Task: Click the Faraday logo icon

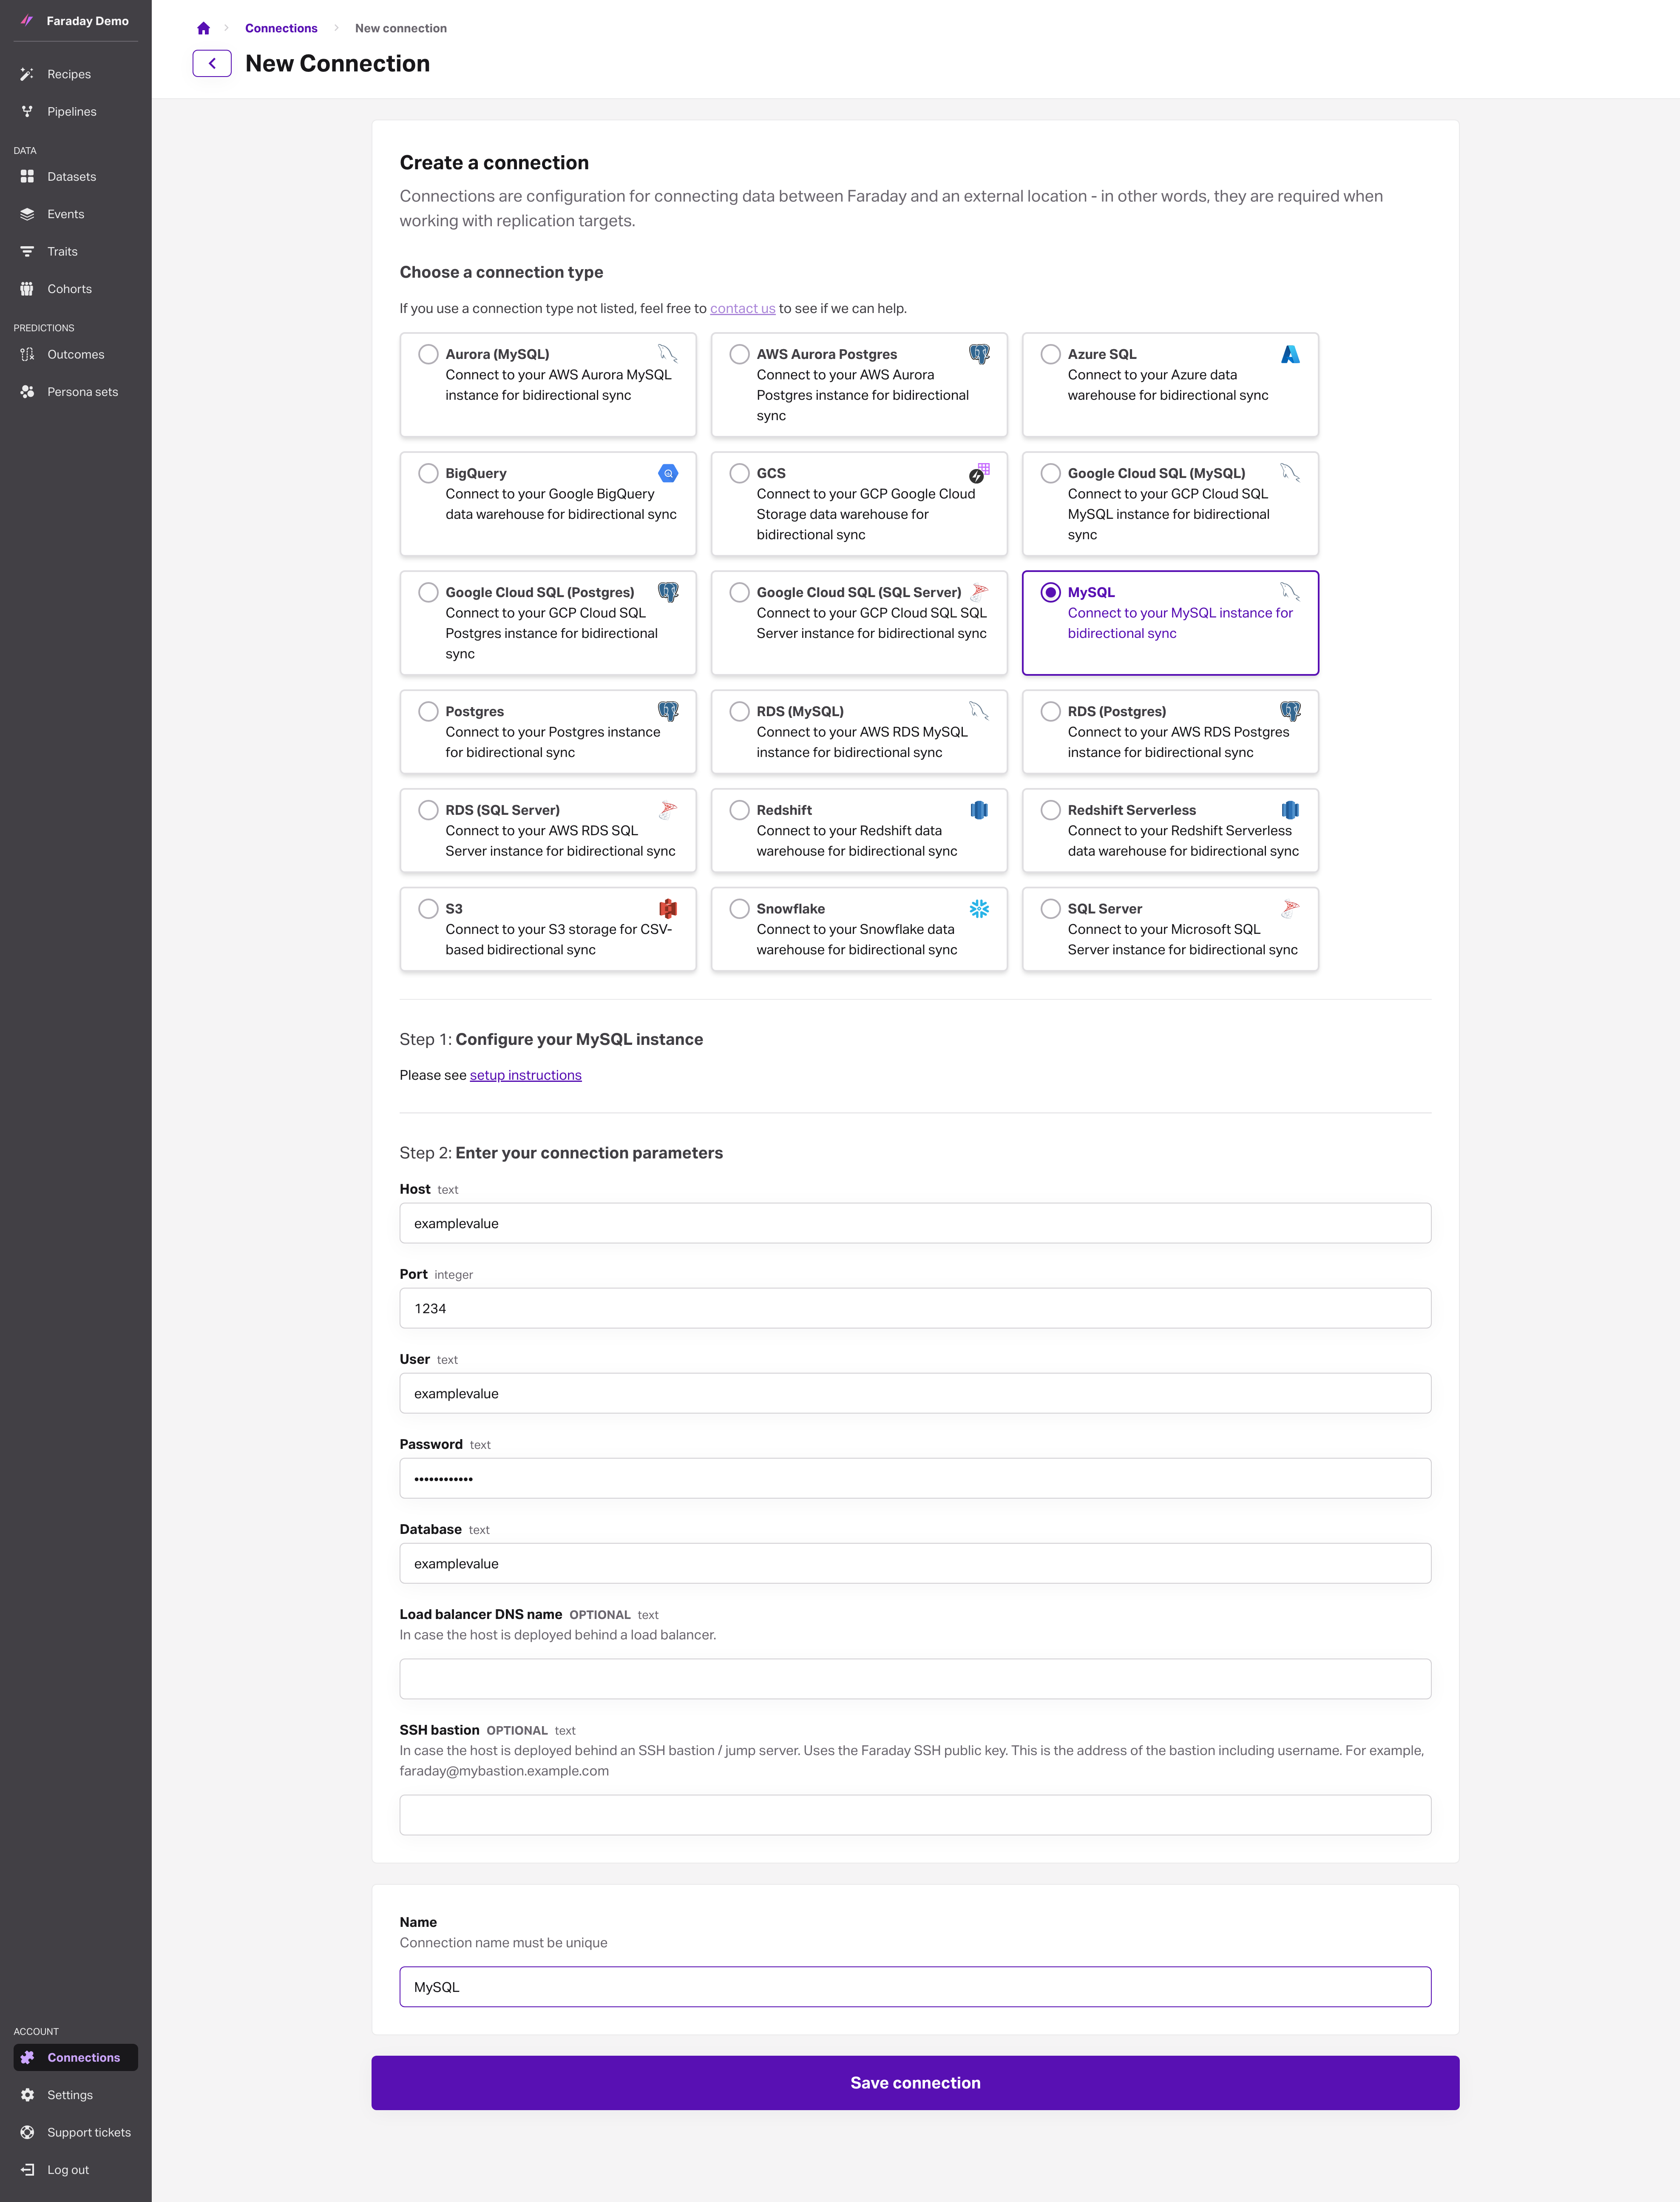Action: [27, 20]
